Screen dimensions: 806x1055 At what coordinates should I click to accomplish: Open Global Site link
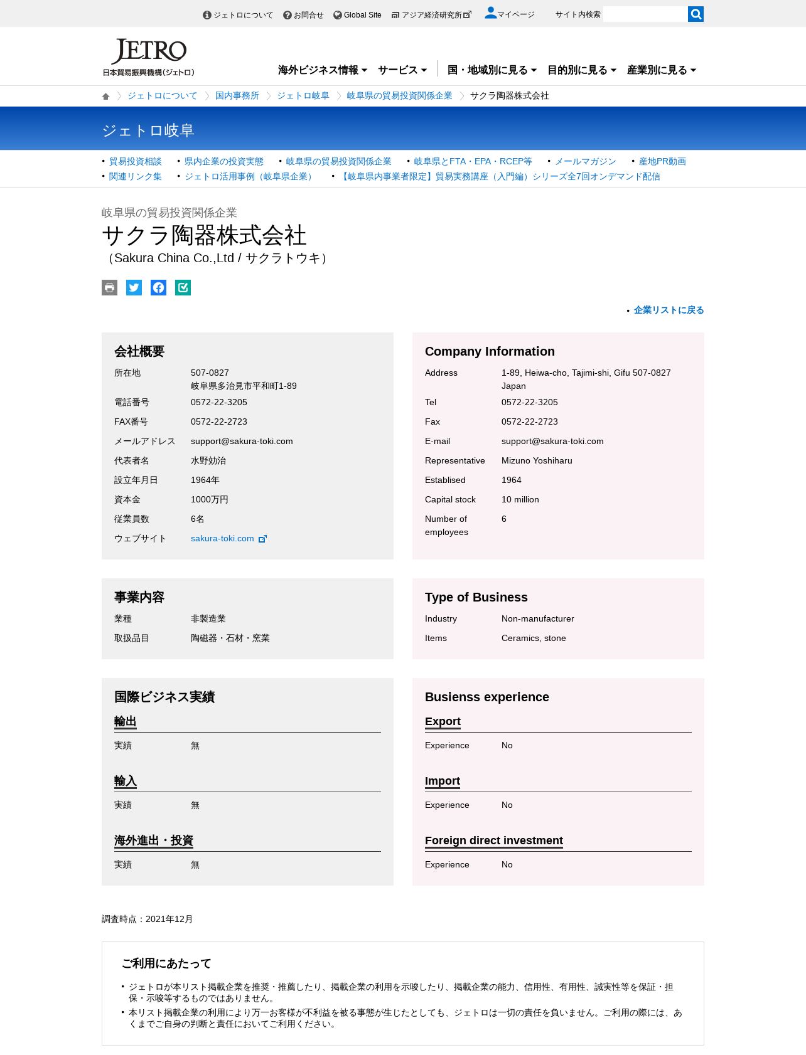click(x=363, y=15)
